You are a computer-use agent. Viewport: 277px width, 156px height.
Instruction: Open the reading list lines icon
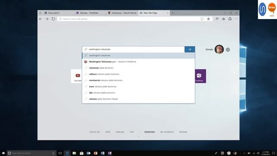tap(217, 19)
